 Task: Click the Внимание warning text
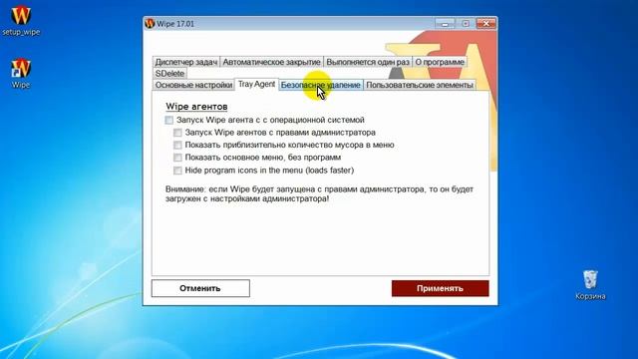319,194
